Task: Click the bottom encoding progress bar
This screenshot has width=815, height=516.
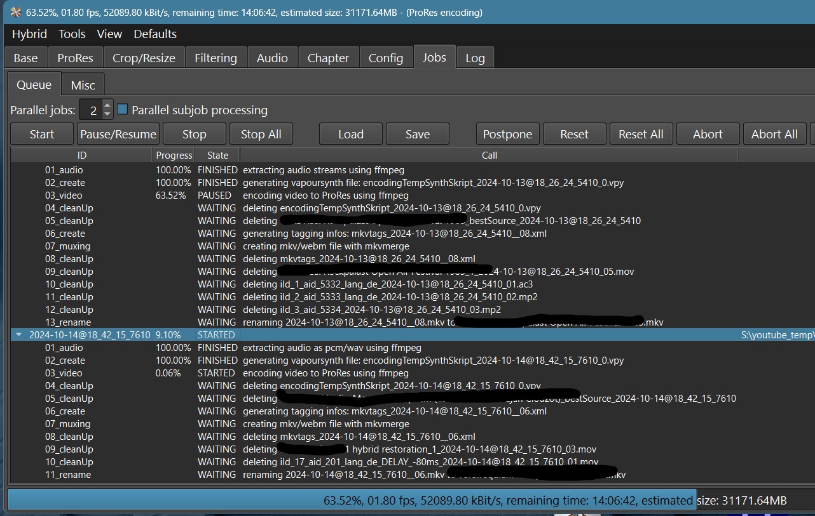Action: (x=407, y=500)
